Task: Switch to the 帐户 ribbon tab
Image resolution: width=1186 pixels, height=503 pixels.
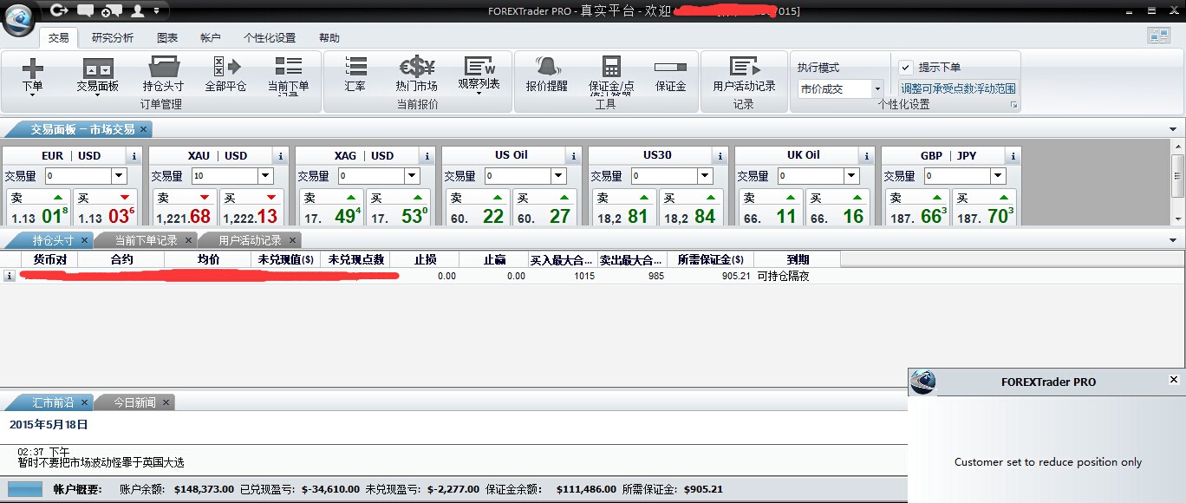Action: point(211,38)
